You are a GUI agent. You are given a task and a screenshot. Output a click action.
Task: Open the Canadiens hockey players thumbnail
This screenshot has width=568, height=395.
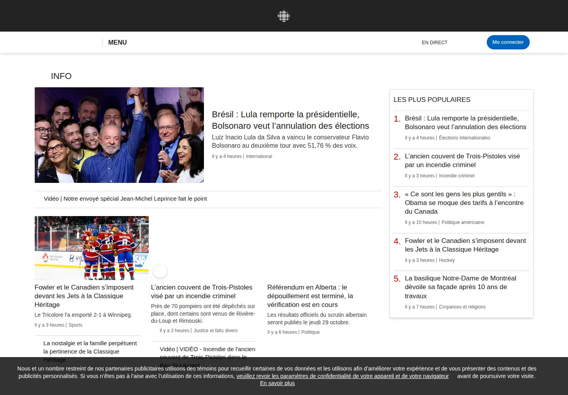click(92, 248)
